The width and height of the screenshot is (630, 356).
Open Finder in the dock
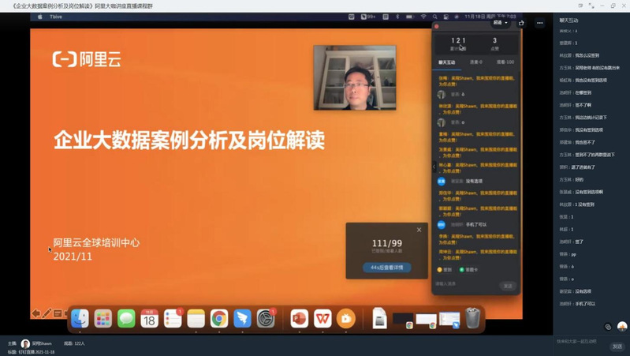tap(80, 318)
